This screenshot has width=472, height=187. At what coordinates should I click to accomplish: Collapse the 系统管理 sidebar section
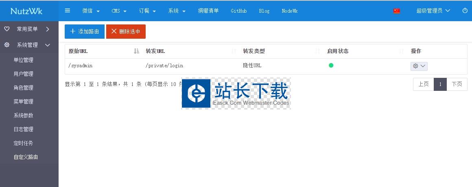point(29,45)
